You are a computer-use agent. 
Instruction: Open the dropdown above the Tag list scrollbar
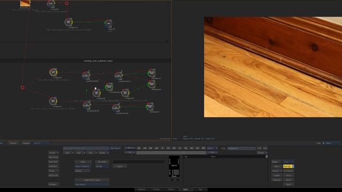(262, 153)
